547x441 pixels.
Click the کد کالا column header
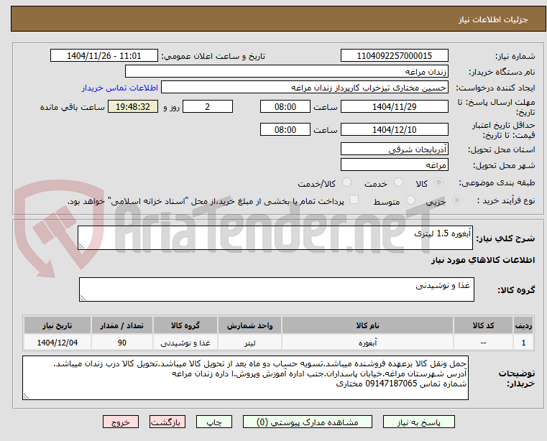[483, 325]
